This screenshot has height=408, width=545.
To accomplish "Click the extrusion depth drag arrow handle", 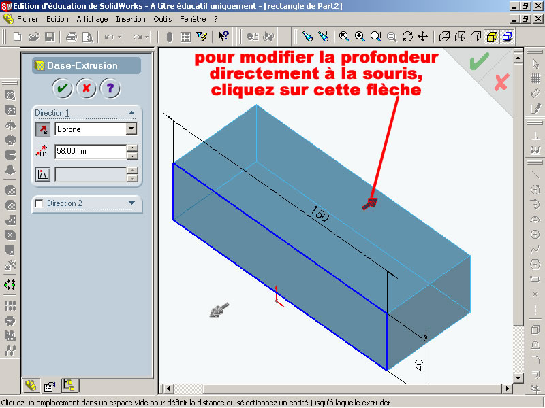I will pos(370,203).
